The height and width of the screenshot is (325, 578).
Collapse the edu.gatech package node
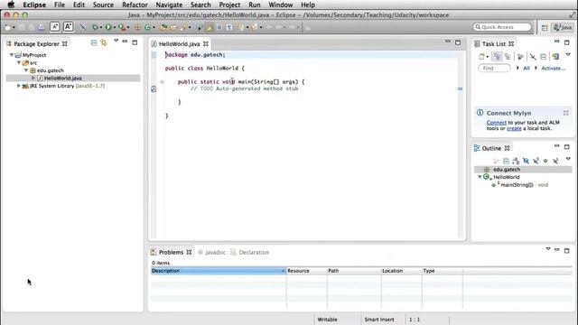pos(26,70)
